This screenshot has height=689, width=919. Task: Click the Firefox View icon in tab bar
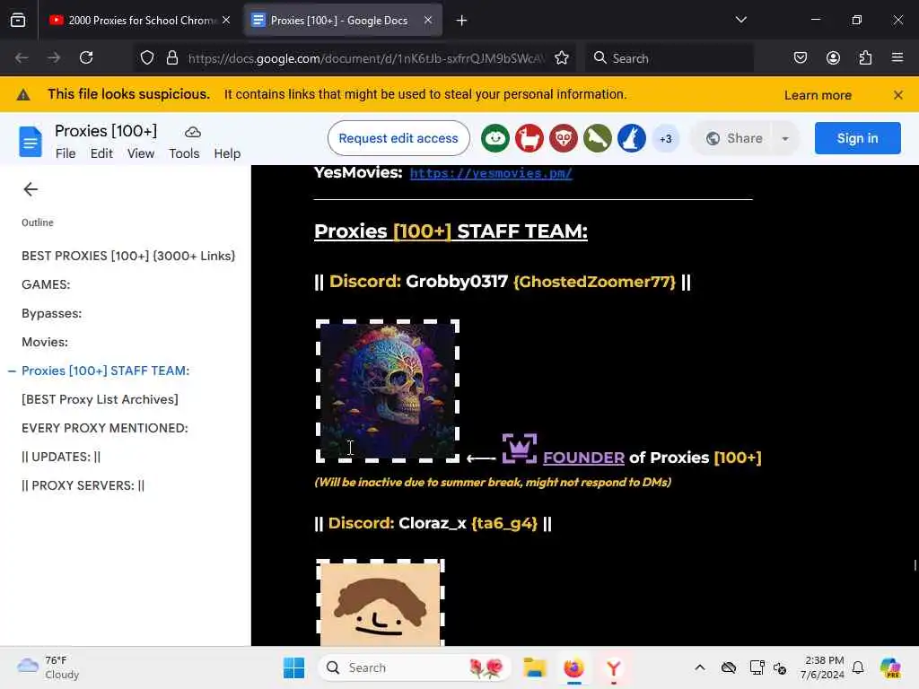point(18,21)
